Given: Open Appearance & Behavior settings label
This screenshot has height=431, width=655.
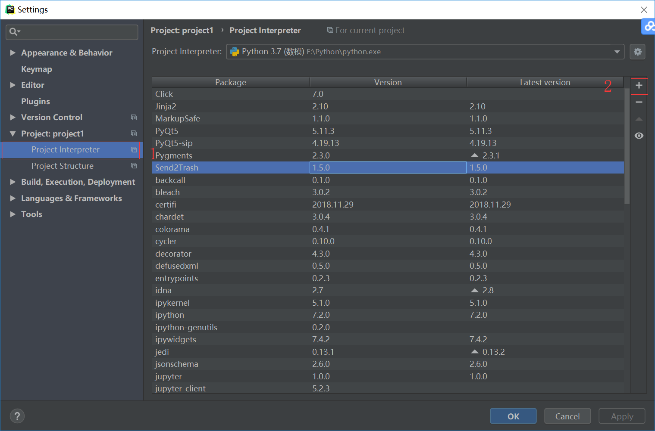Looking at the screenshot, I should pyautogui.click(x=67, y=53).
